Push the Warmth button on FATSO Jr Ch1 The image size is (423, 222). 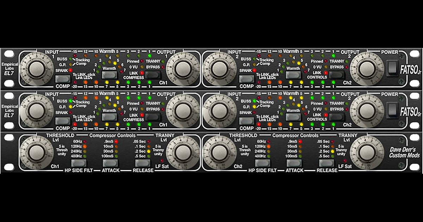(x=109, y=75)
